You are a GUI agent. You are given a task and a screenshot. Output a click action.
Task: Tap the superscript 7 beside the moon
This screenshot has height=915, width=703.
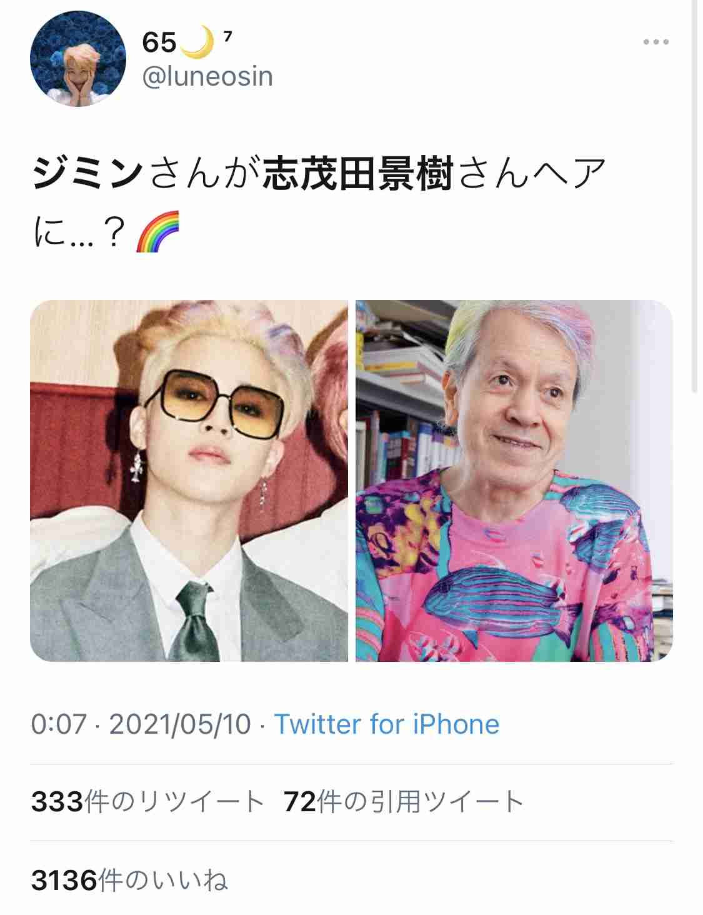pos(227,36)
